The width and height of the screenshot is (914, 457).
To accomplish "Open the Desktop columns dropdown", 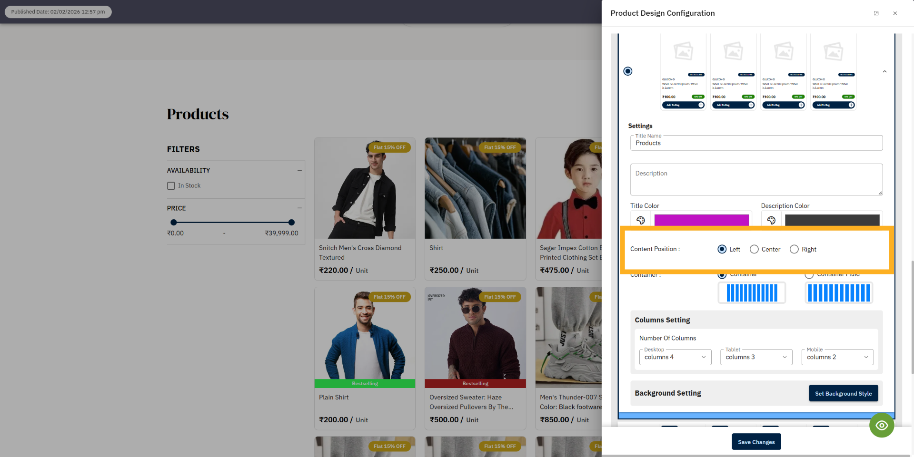I will [675, 357].
